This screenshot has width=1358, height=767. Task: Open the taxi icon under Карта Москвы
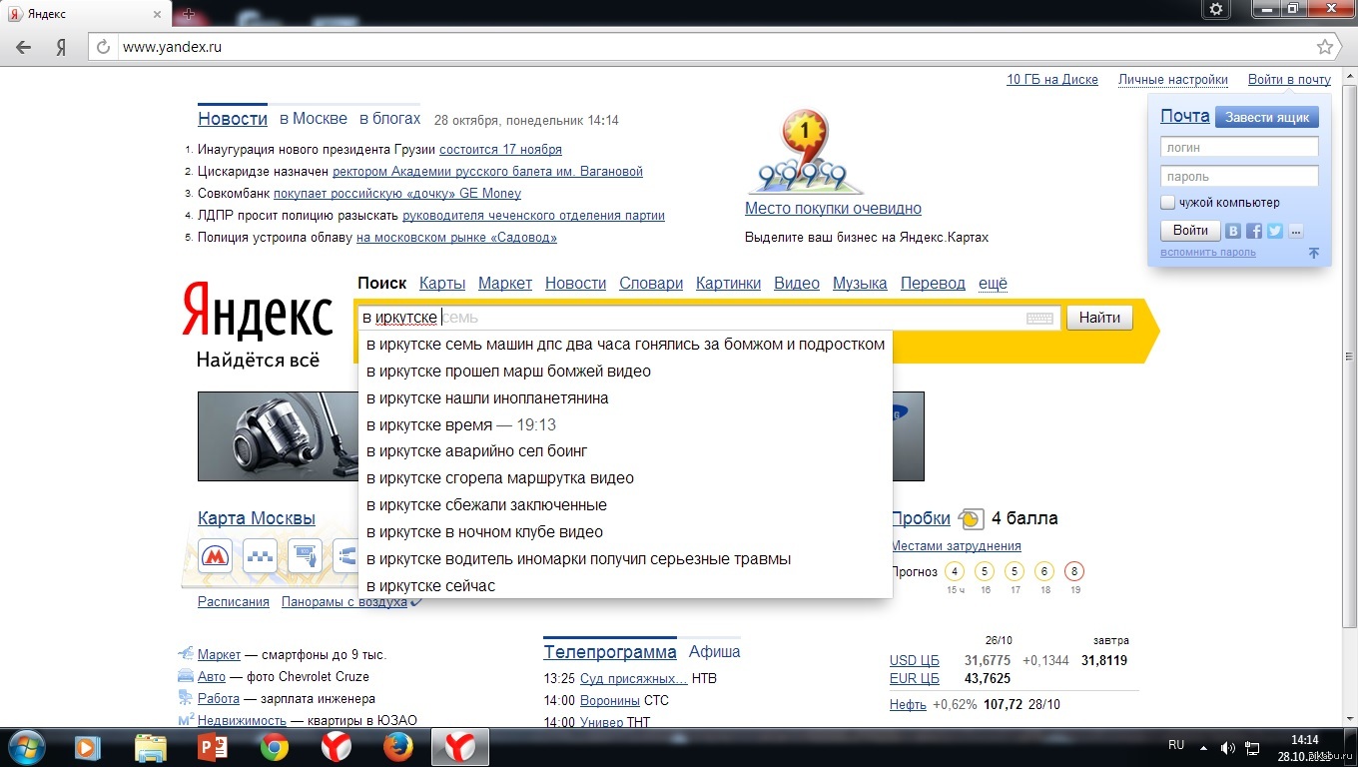pyautogui.click(x=260, y=556)
